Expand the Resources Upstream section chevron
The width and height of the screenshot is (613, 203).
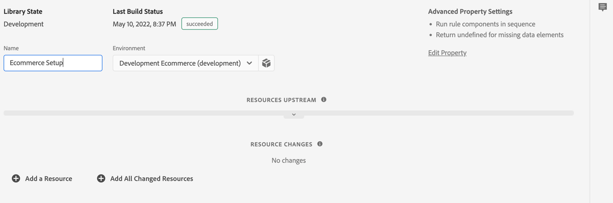(x=294, y=114)
